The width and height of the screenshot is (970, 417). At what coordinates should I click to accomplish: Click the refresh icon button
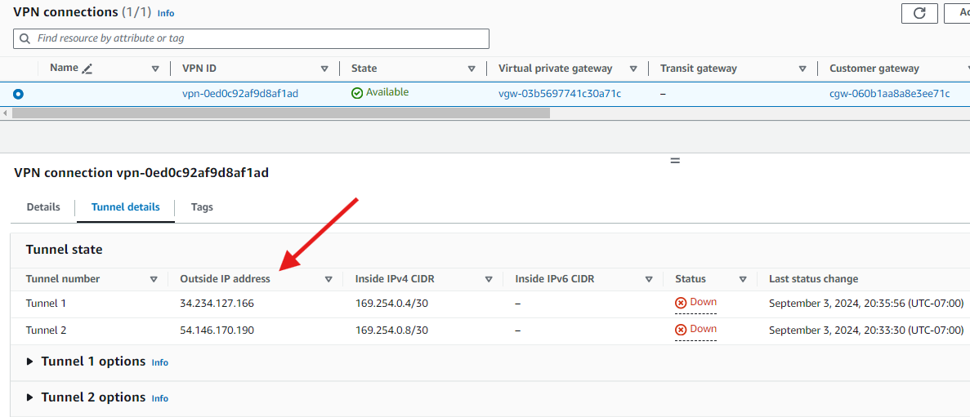tap(919, 13)
